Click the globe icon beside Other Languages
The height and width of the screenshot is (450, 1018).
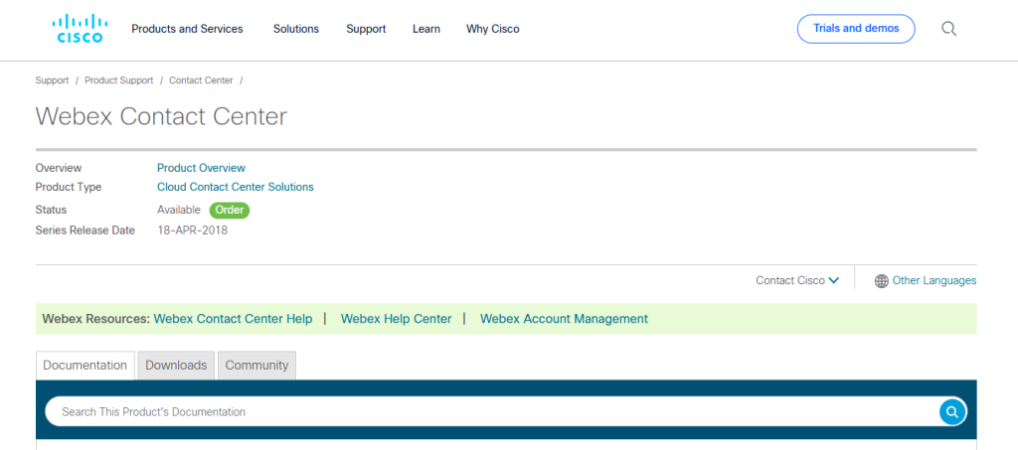881,281
